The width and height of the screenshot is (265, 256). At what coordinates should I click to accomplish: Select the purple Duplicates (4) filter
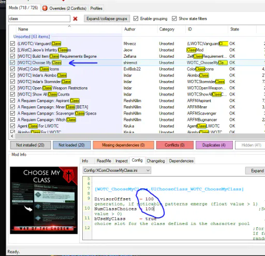[214, 145]
